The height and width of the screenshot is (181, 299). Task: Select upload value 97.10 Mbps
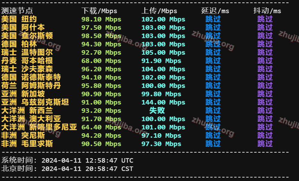tap(161, 136)
